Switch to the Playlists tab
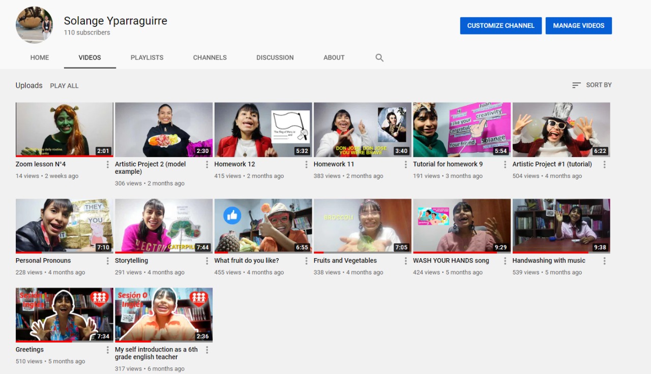 click(147, 58)
